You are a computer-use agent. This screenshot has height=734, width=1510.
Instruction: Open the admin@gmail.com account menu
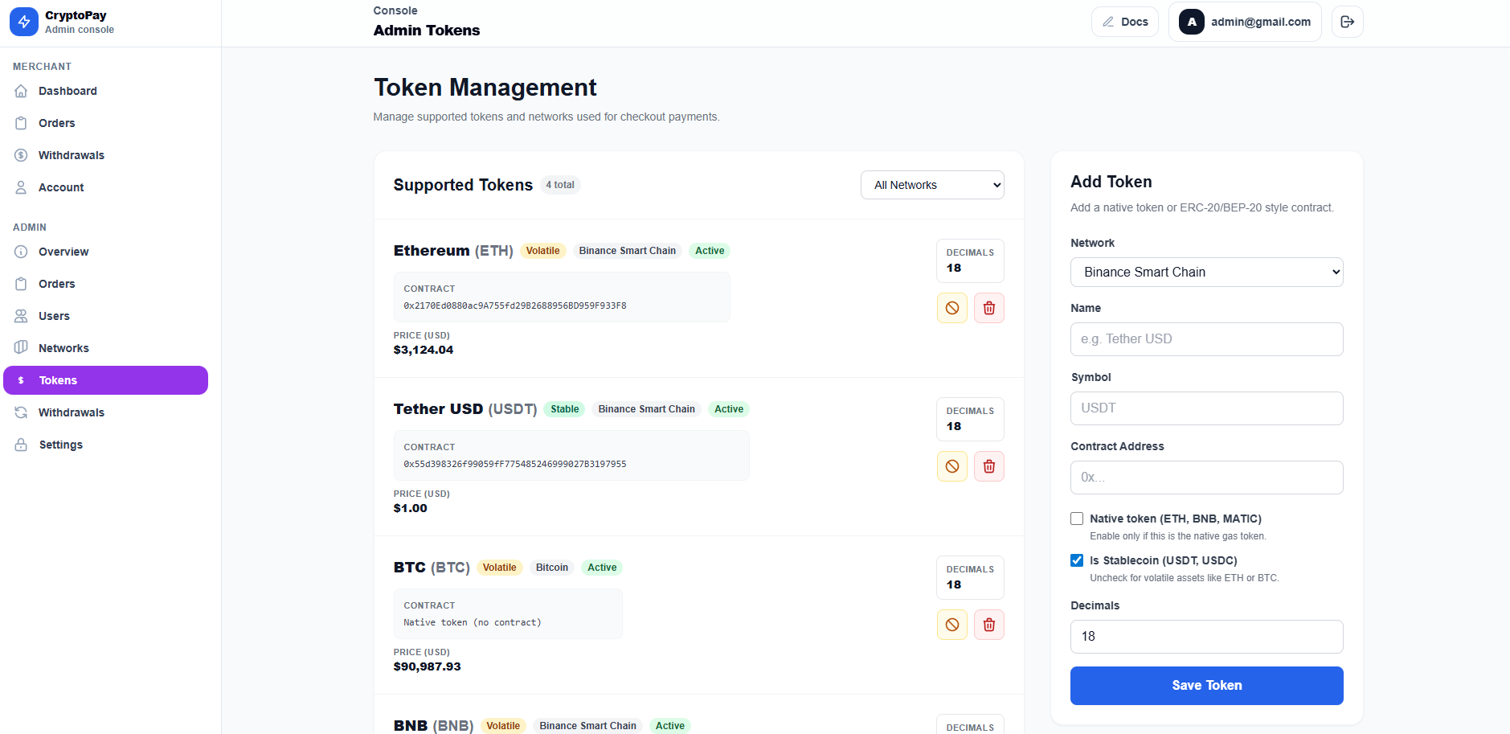pos(1244,22)
